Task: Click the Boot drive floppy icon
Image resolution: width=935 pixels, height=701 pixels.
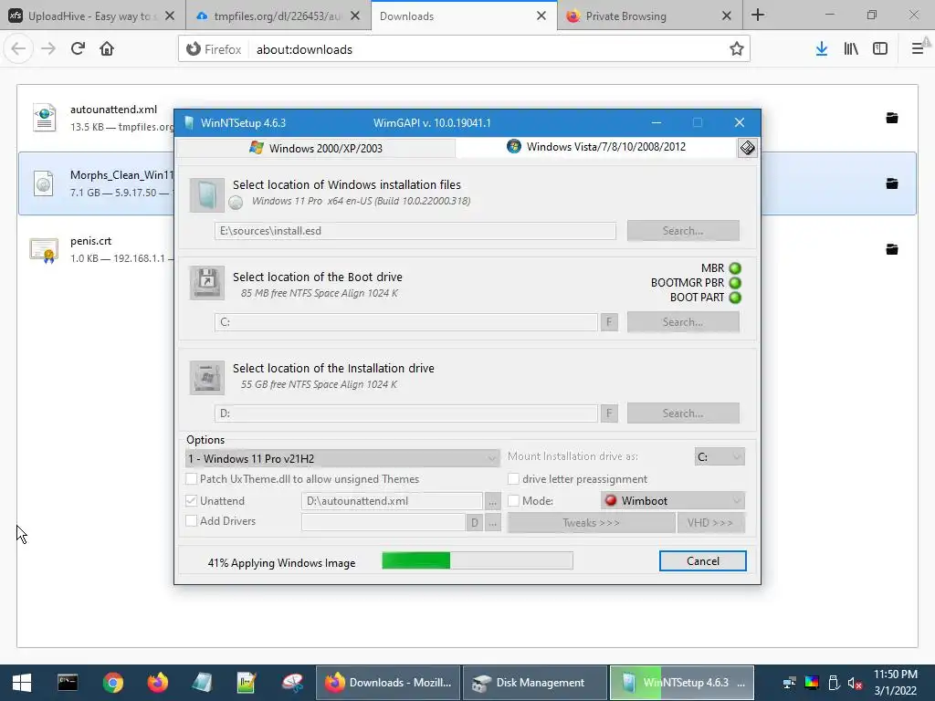Action: pos(207,283)
